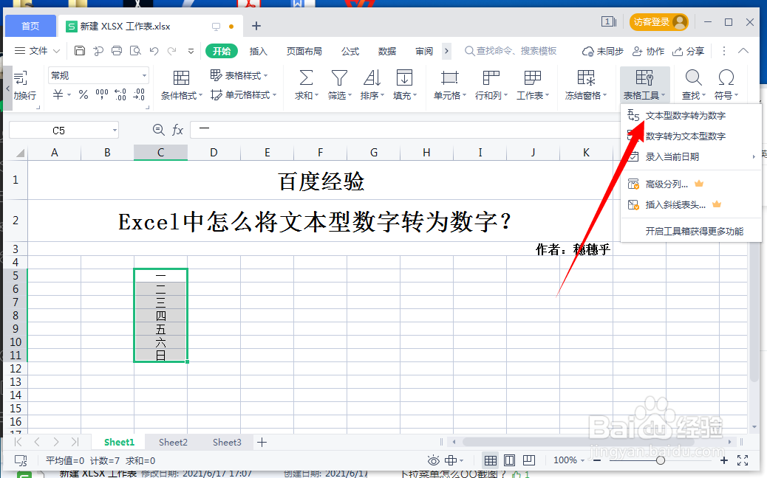Open the Formulas (公式) tab
The height and width of the screenshot is (478, 767).
pyautogui.click(x=350, y=51)
